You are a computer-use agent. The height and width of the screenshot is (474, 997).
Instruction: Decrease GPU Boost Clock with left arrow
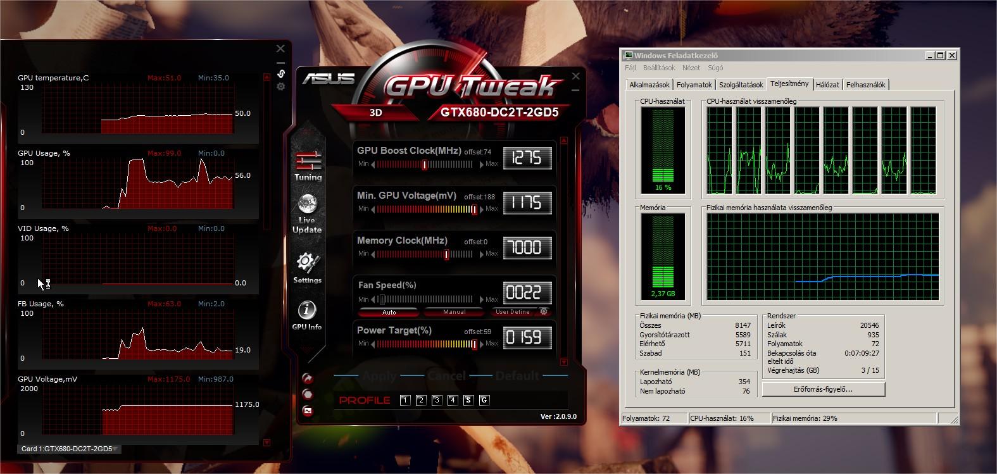click(x=373, y=164)
